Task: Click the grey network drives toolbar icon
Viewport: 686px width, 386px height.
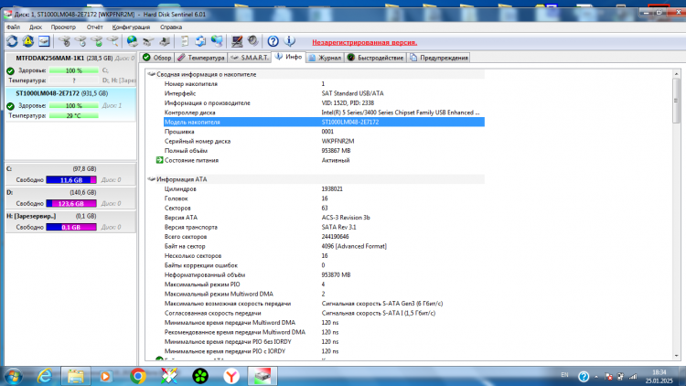Action: click(148, 41)
